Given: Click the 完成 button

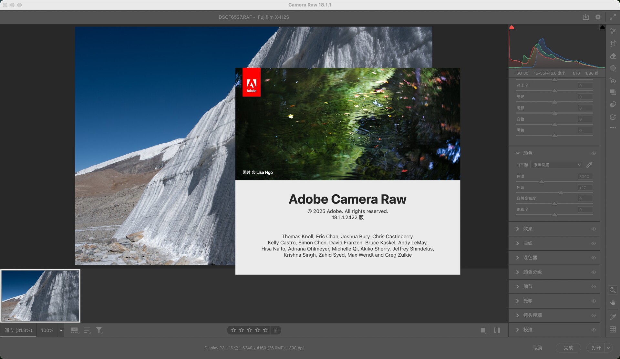Looking at the screenshot, I should 568,348.
